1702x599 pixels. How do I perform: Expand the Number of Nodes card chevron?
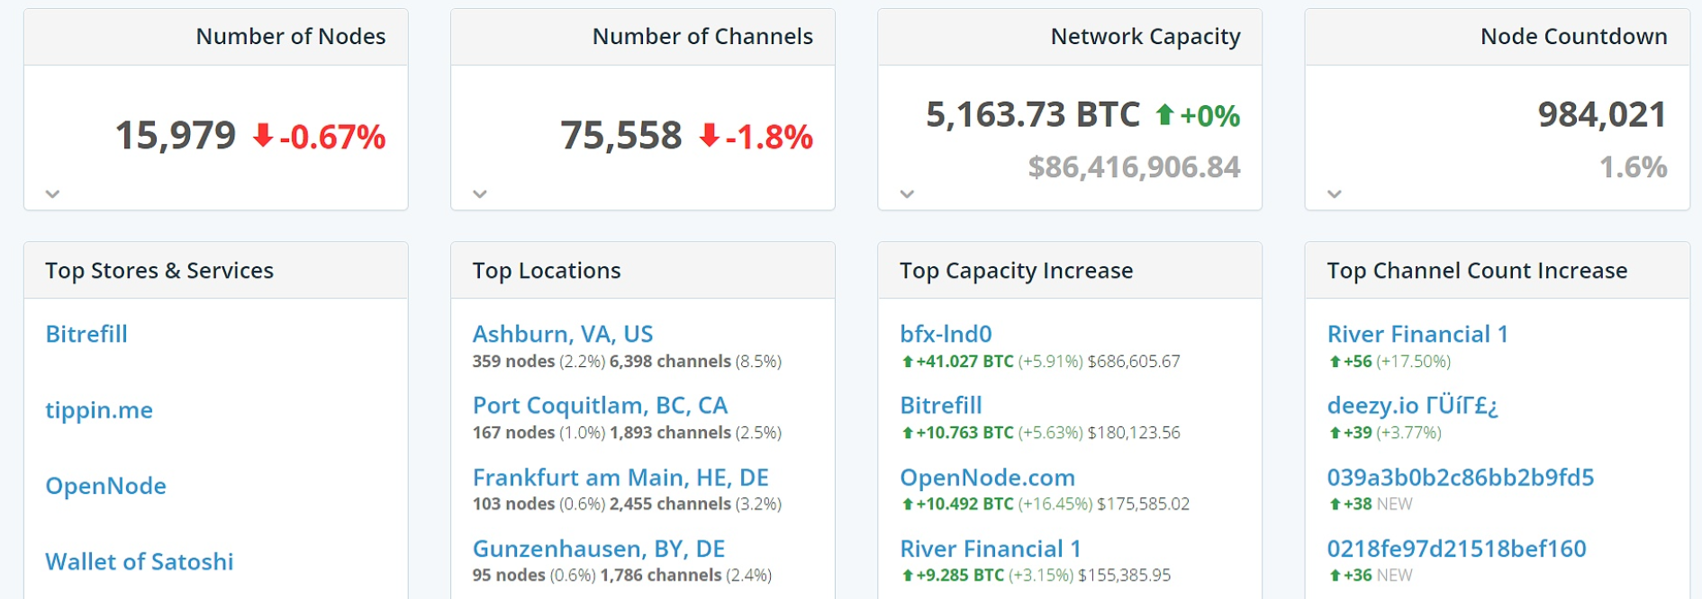(53, 193)
